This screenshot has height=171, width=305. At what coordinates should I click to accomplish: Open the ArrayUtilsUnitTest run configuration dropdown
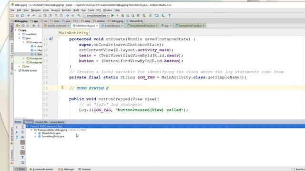pyautogui.click(x=96, y=16)
